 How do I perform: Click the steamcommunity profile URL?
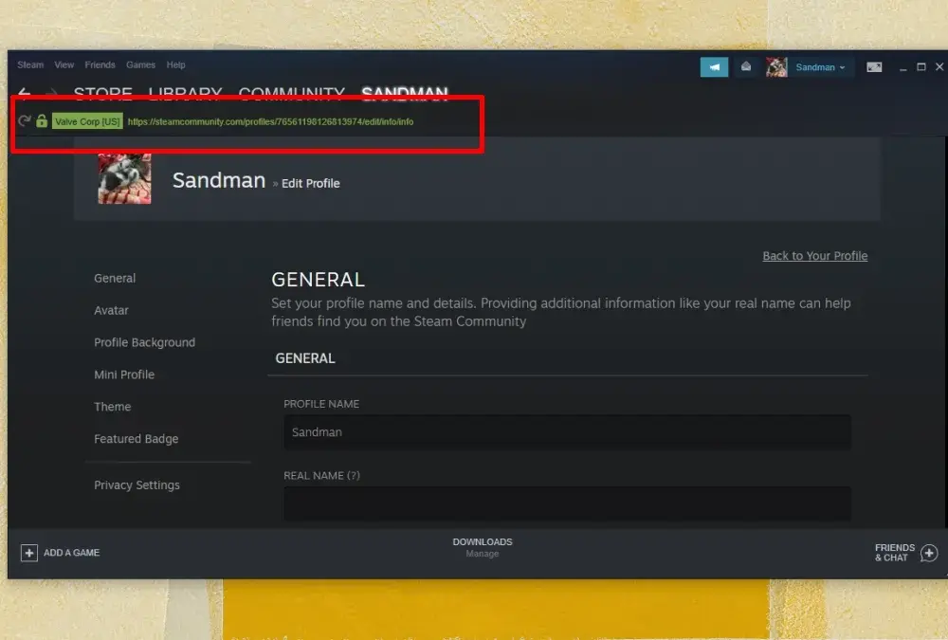pyautogui.click(x=270, y=121)
